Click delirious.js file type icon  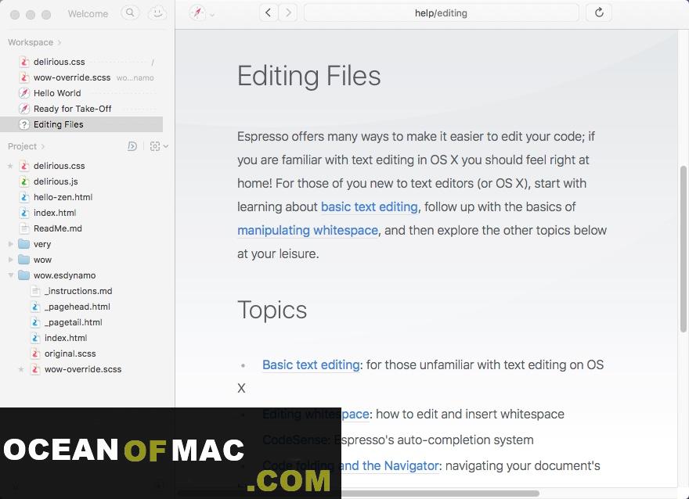(x=24, y=181)
